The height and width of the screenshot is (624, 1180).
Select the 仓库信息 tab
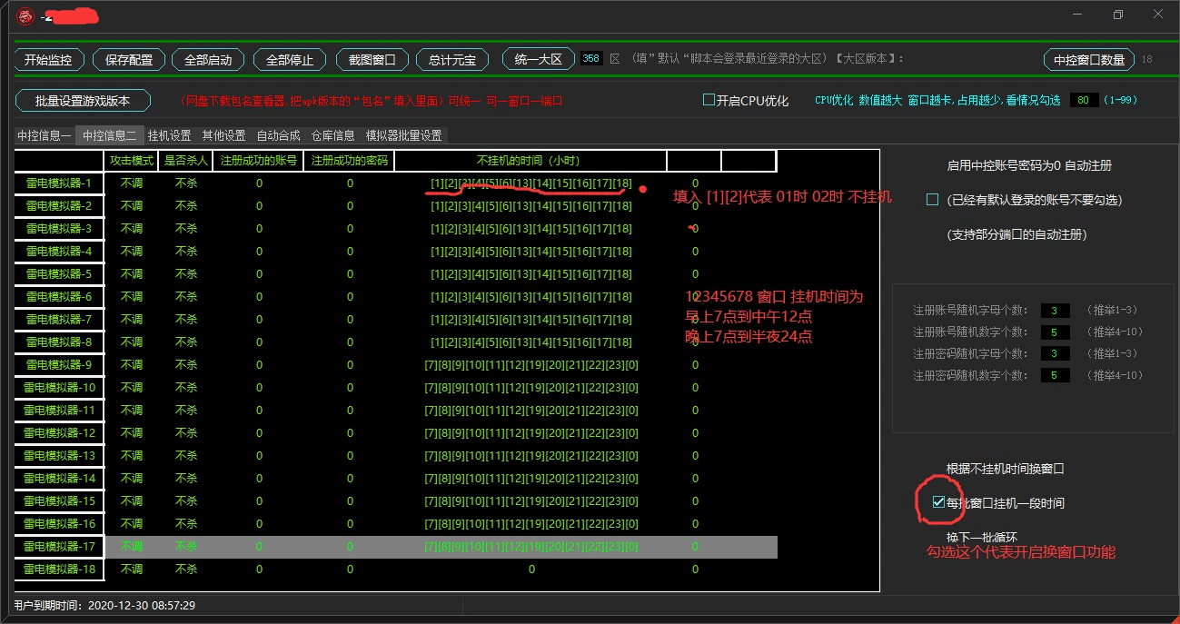coord(332,135)
